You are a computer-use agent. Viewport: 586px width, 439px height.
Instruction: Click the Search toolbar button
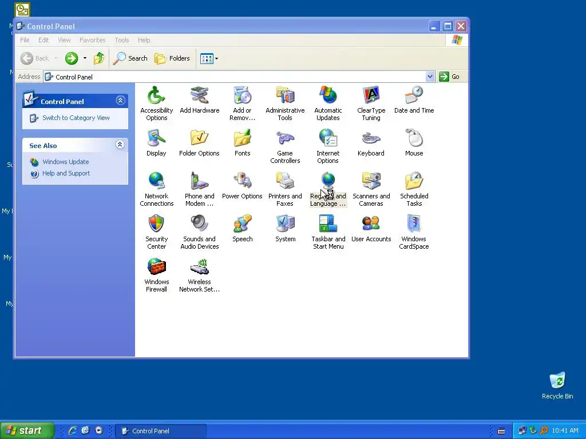click(x=130, y=58)
